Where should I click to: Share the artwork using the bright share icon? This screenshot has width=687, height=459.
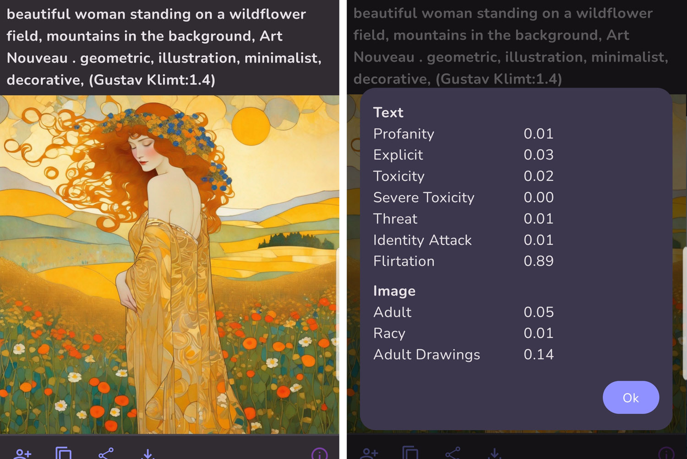coord(106,454)
